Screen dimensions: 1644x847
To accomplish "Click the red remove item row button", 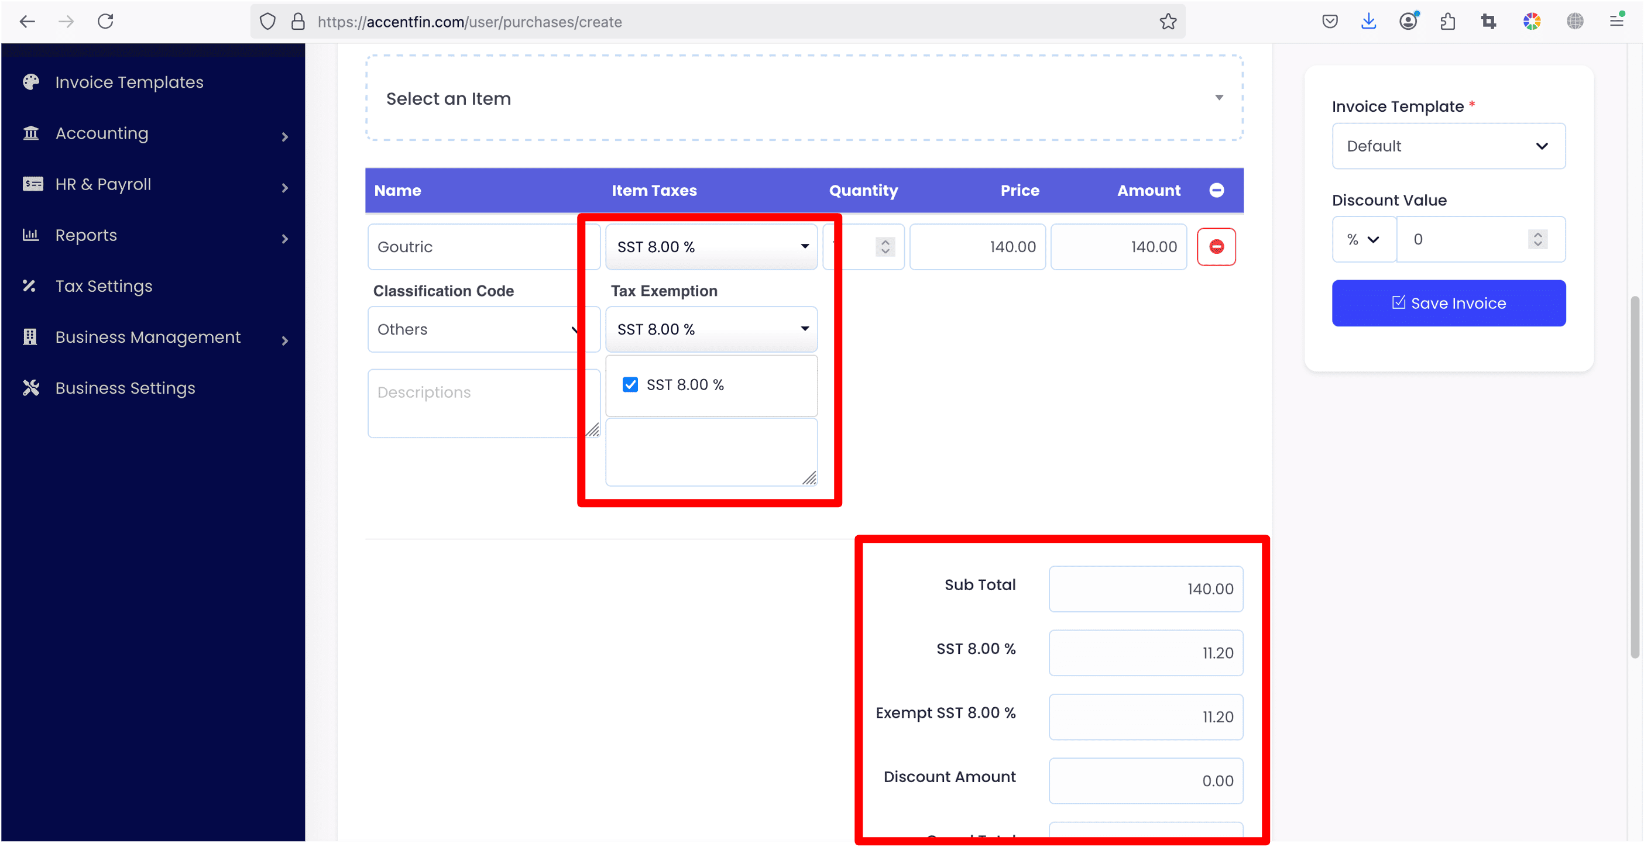I will (x=1216, y=247).
